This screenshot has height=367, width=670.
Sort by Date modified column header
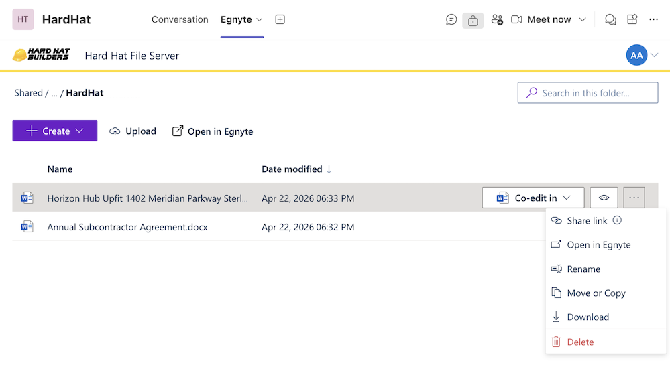coord(292,169)
